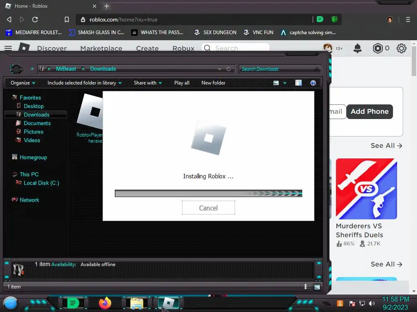Click the network tray icon
This screenshot has width=417, height=312.
point(362,303)
